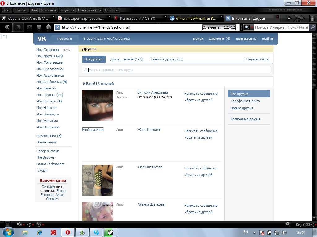The height and width of the screenshot is (237, 317).
Task: Select the Заявки в друзья (25) tab
Action: tap(167, 59)
